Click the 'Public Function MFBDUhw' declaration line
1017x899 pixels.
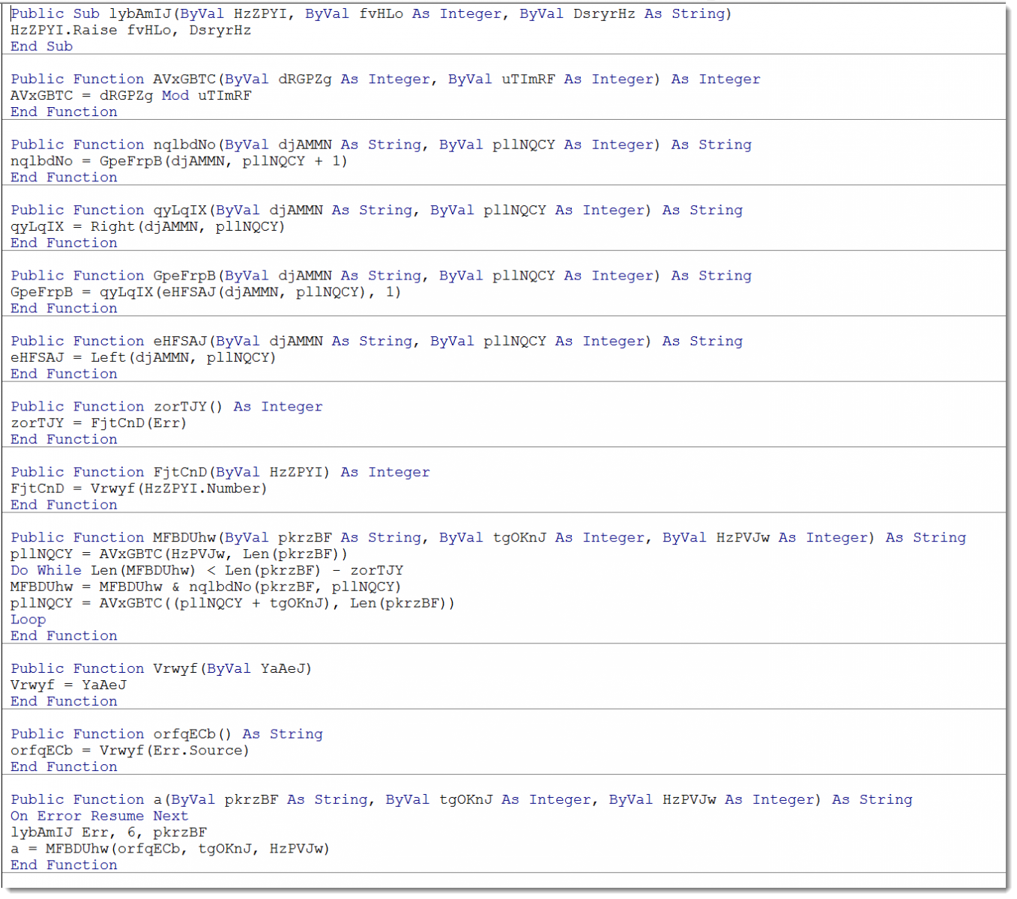pyautogui.click(x=488, y=538)
